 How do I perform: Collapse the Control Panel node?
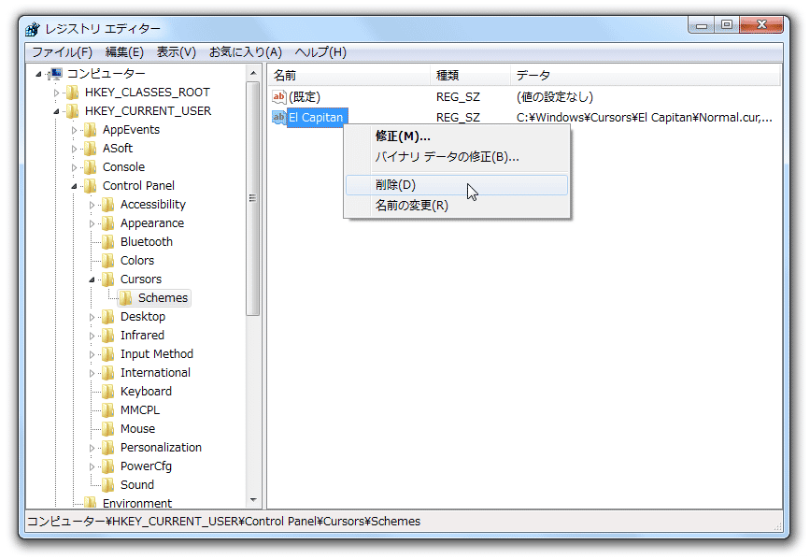coord(74,186)
